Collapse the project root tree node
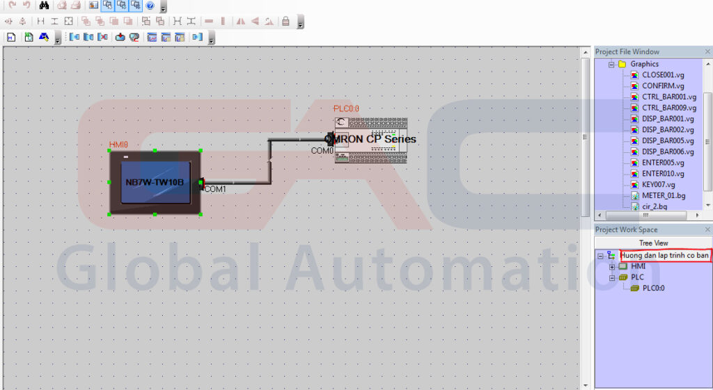Screen dimensions: 713x390 click(600, 256)
